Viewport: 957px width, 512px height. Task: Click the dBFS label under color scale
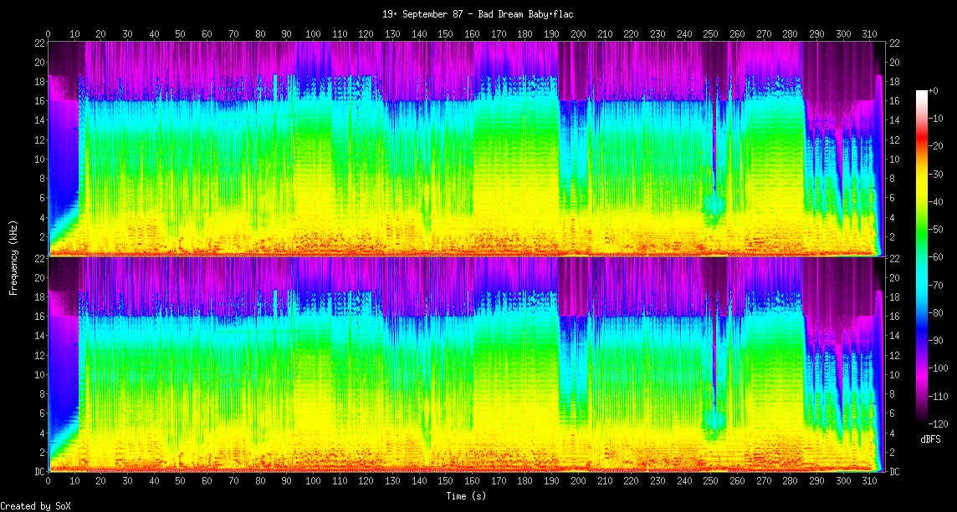tap(931, 439)
